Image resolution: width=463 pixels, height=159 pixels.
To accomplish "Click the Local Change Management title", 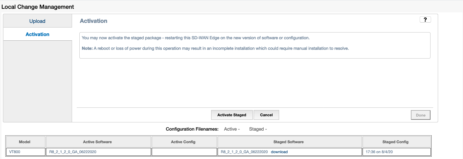I will (38, 7).
